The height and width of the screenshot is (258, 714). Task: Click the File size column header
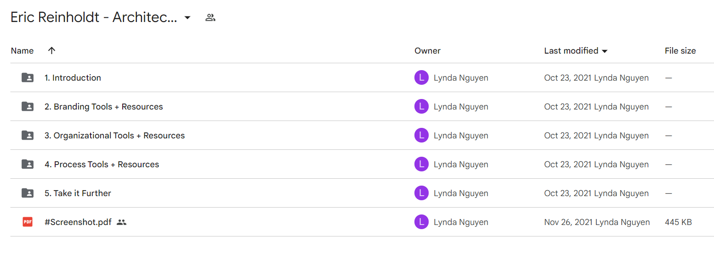tap(680, 50)
